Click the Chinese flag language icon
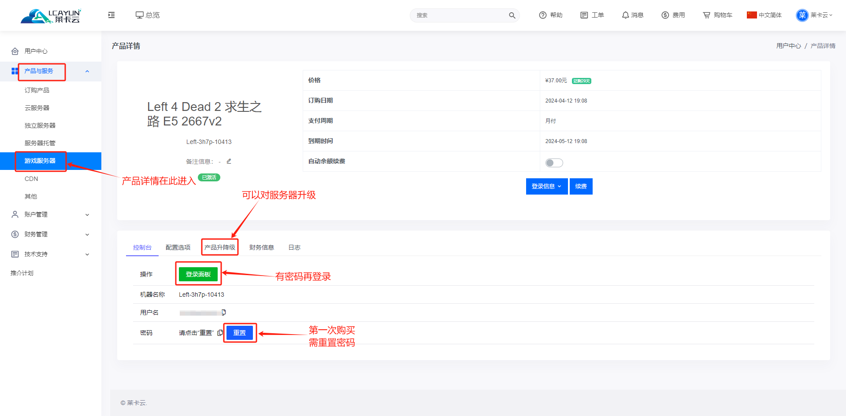This screenshot has width=846, height=416. [x=752, y=15]
